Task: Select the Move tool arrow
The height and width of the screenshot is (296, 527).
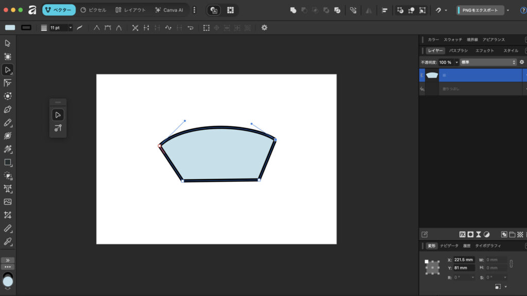Action: (8, 43)
